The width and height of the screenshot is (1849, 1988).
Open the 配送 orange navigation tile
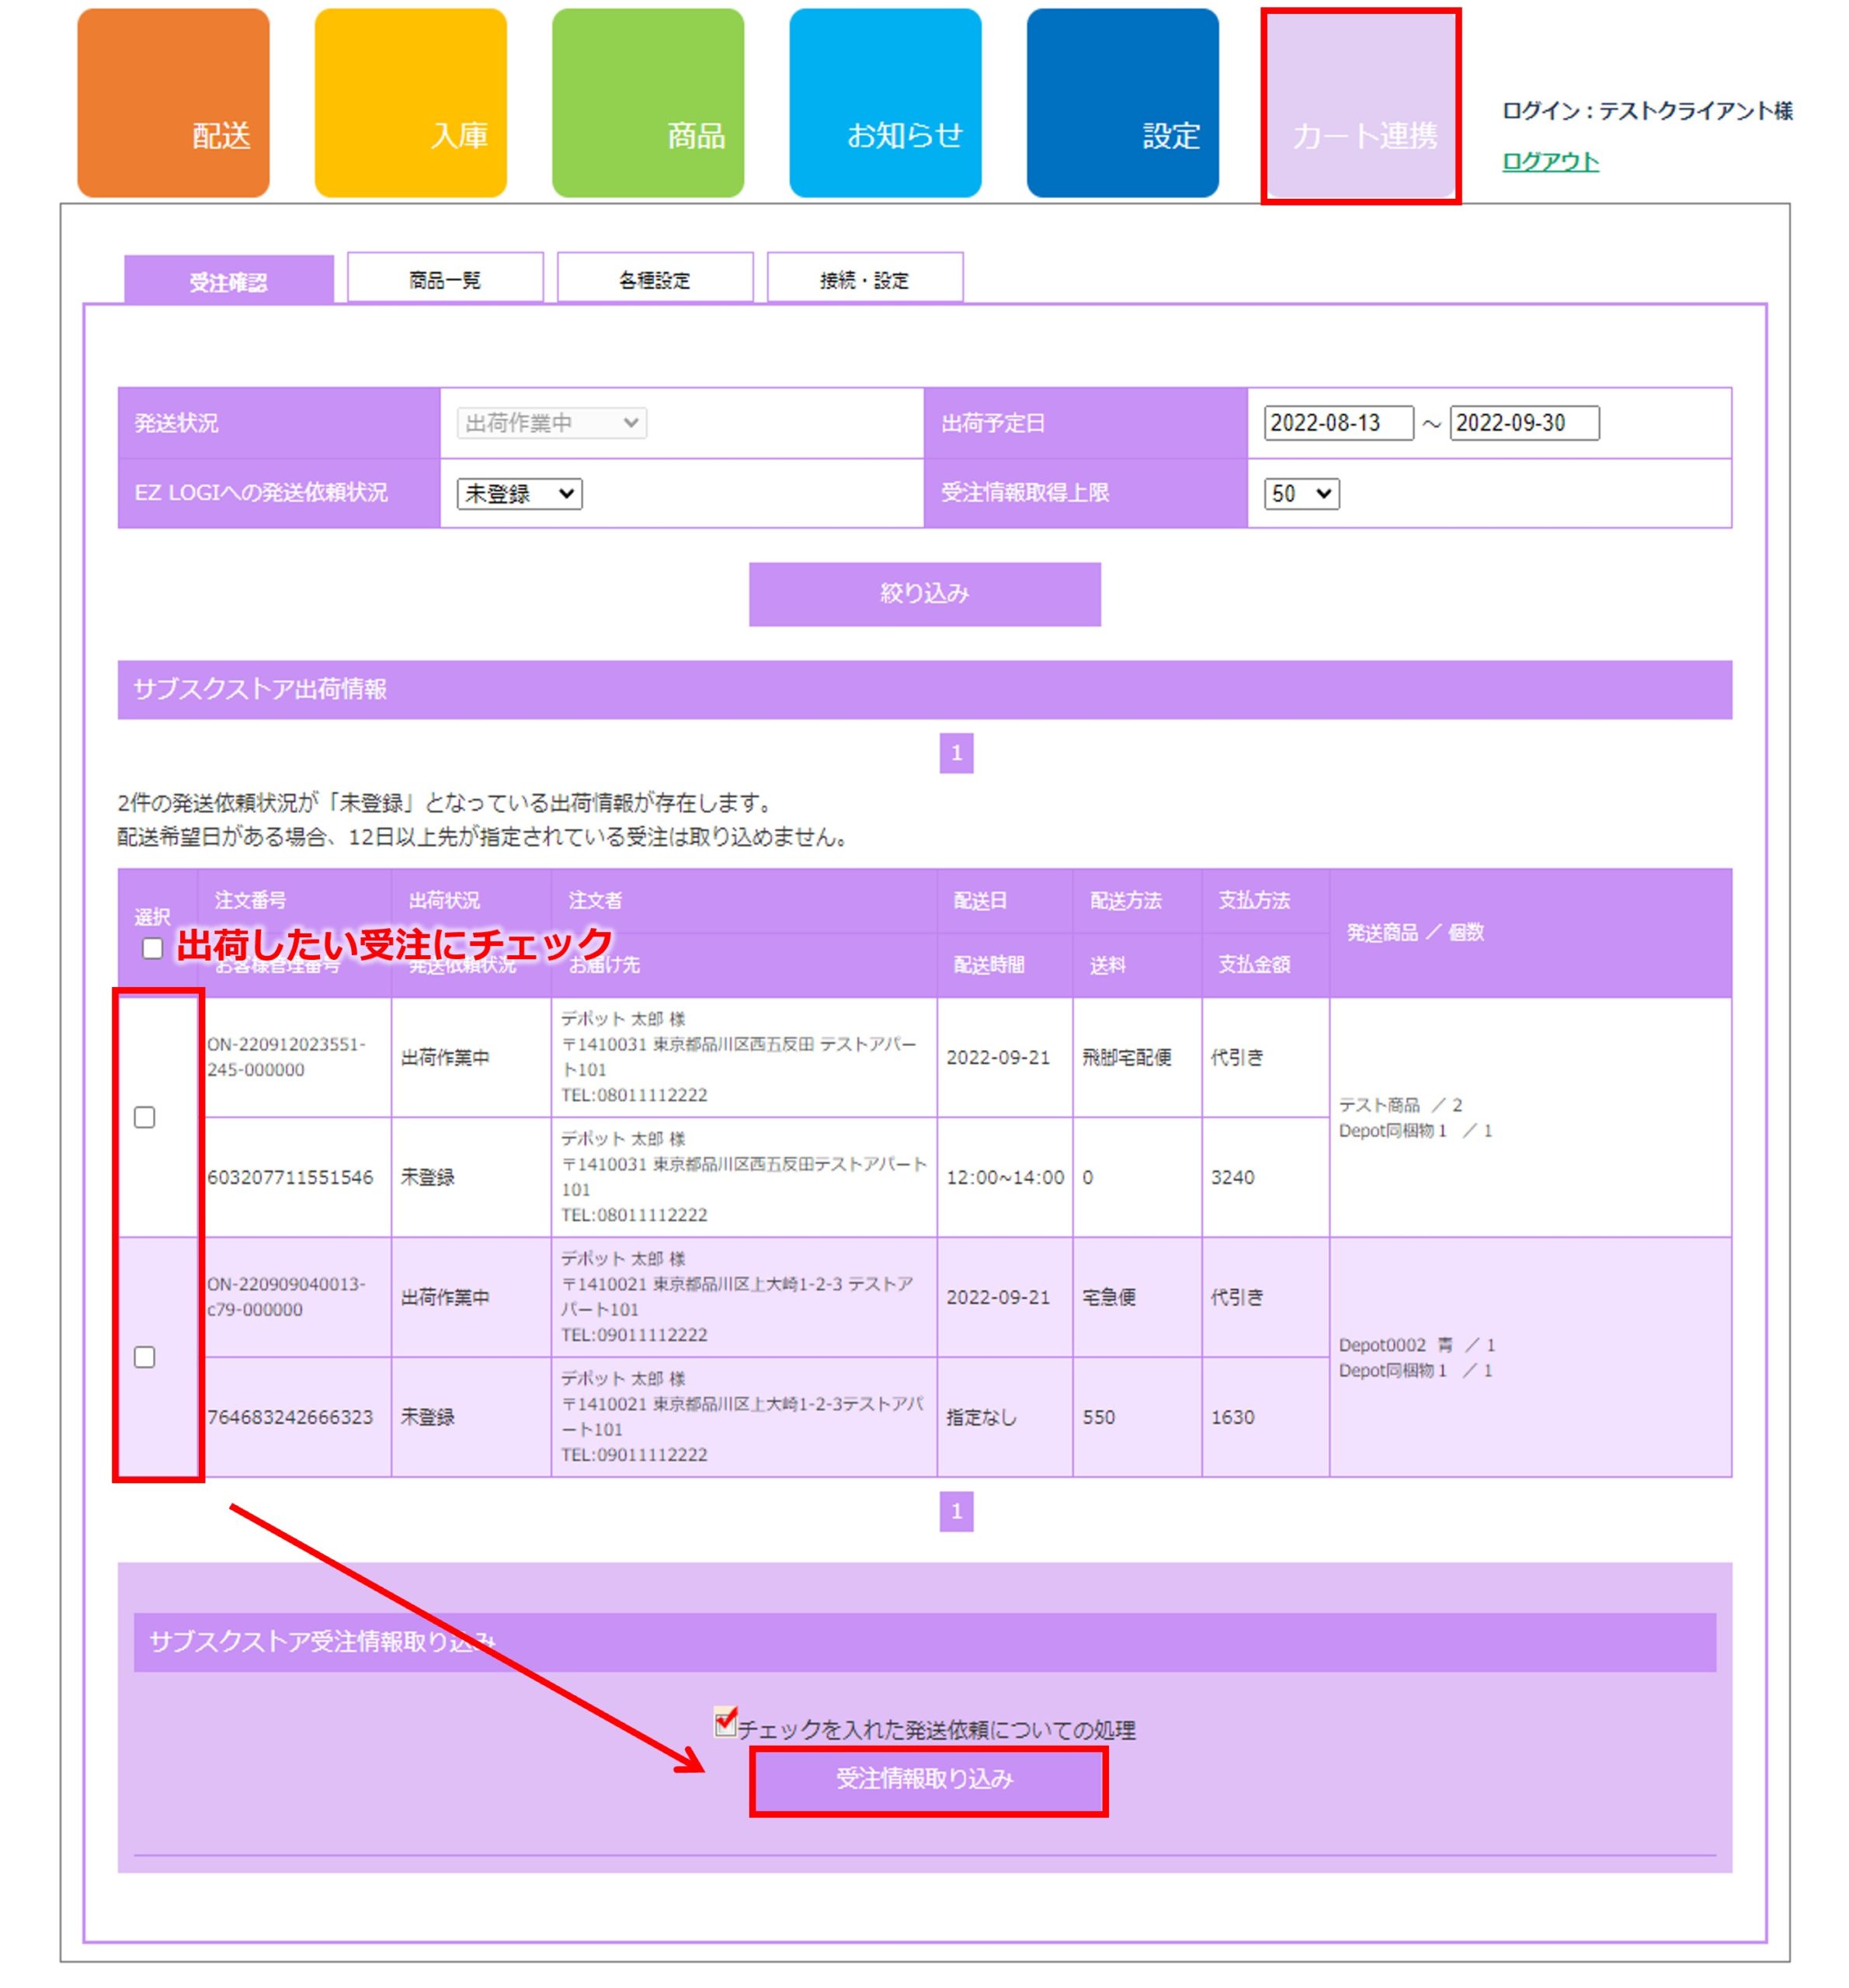tap(173, 103)
